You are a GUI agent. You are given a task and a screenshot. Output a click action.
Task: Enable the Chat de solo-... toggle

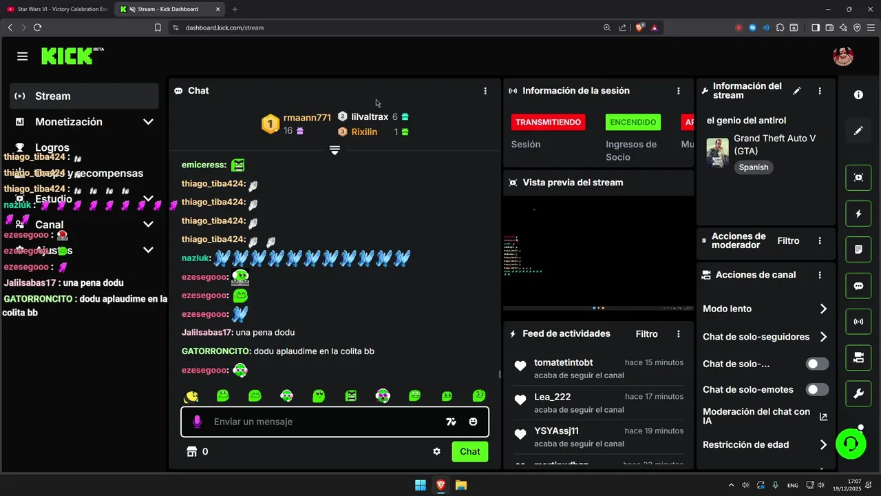[x=817, y=364]
